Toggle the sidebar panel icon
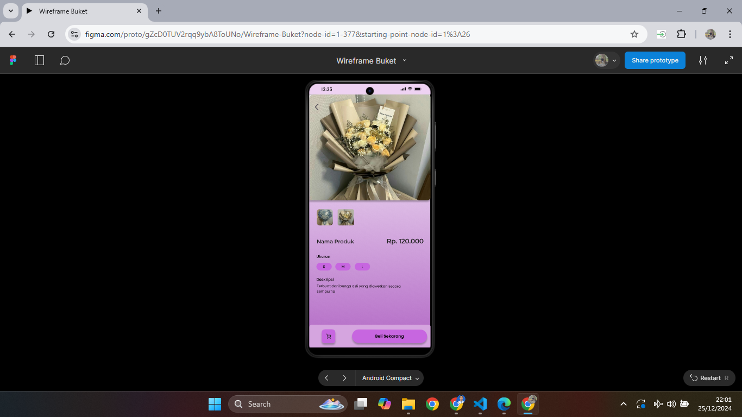The image size is (742, 417). (x=39, y=60)
